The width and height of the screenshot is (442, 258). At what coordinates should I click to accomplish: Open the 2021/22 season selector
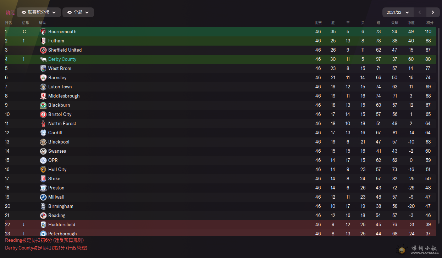pos(398,12)
